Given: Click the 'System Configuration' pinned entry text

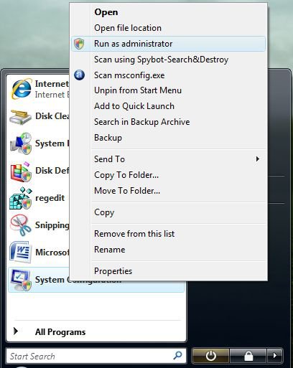Looking at the screenshot, I should pos(78,280).
